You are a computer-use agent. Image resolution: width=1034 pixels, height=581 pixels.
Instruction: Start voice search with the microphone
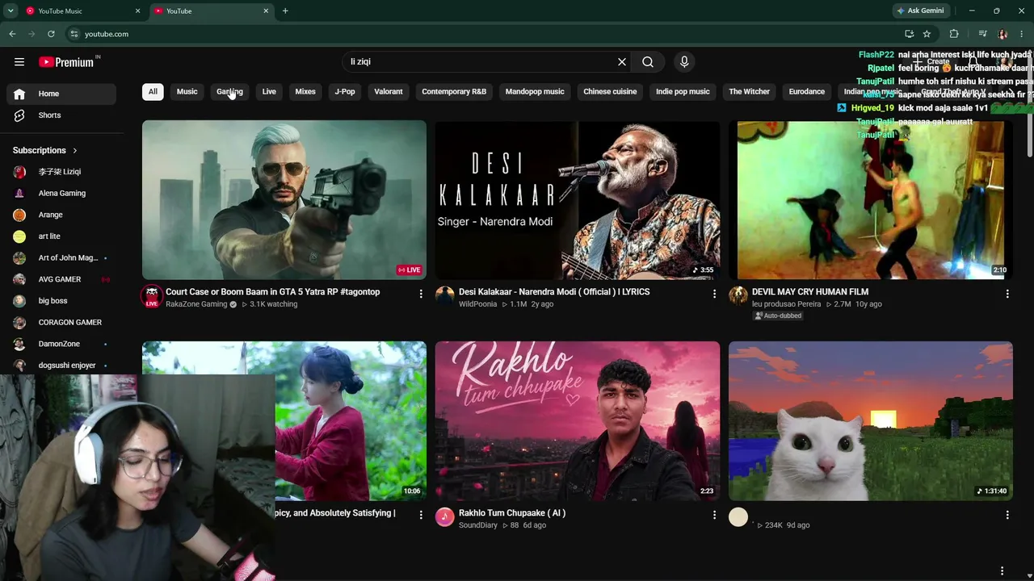[x=684, y=62]
